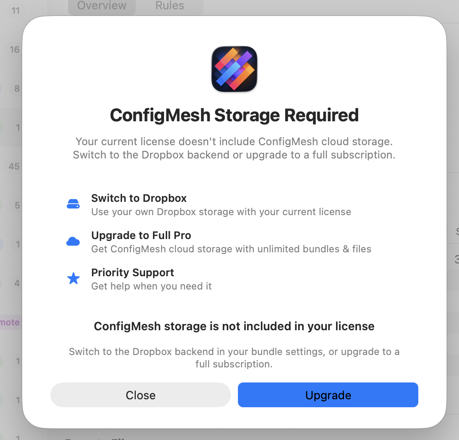Click the 'Priority Support' row
Viewport: 459px width, 440px height.
coord(151,278)
